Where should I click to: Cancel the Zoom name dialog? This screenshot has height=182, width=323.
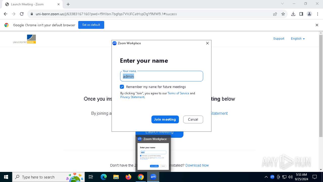193,119
